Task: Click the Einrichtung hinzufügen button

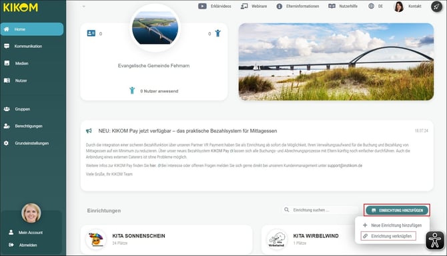Action: (x=397, y=210)
